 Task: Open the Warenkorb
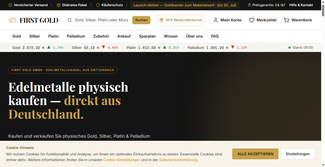[x=298, y=20]
